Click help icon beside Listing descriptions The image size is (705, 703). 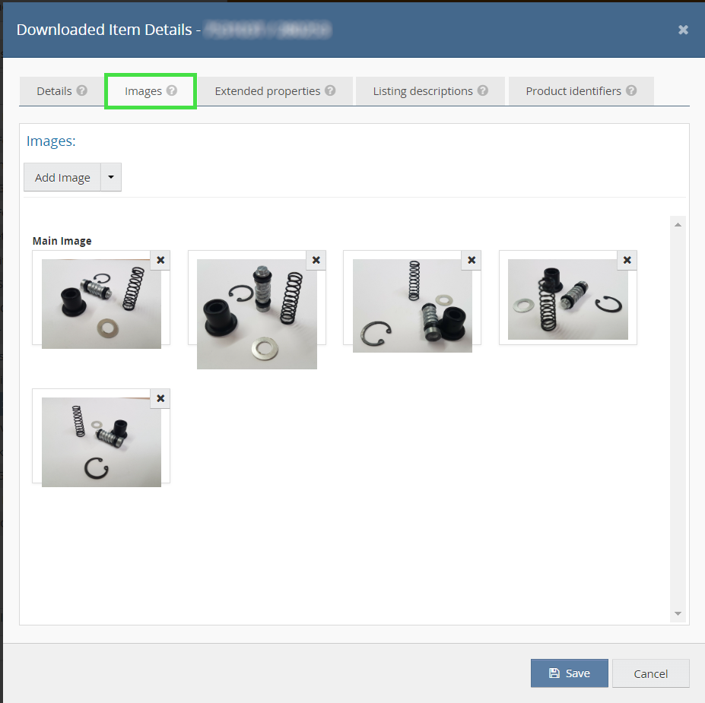[483, 90]
